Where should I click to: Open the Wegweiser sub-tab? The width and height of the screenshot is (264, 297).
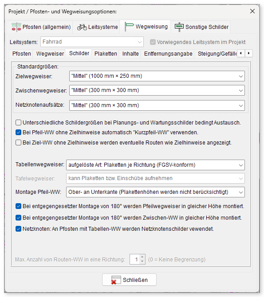pos(50,54)
